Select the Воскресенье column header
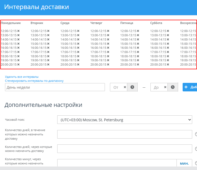Image resolution: width=197 pixels, height=170 pixels. [188, 23]
